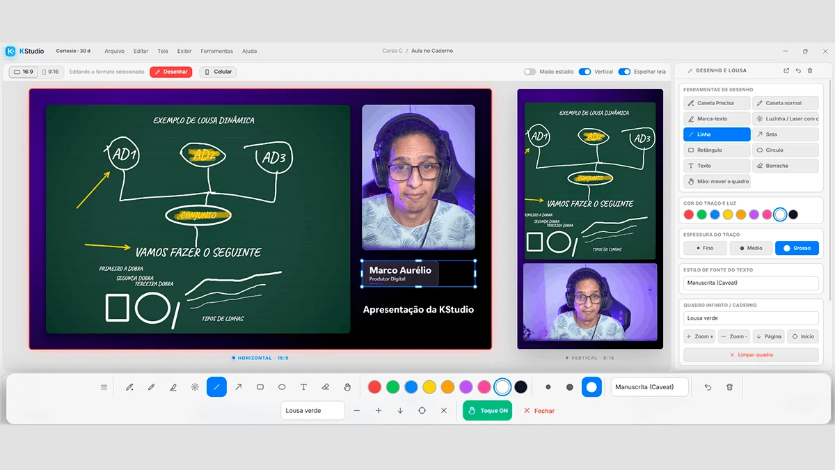Click the Zoom + button in the panel
Viewport: 835px width, 470px height.
[699, 336]
